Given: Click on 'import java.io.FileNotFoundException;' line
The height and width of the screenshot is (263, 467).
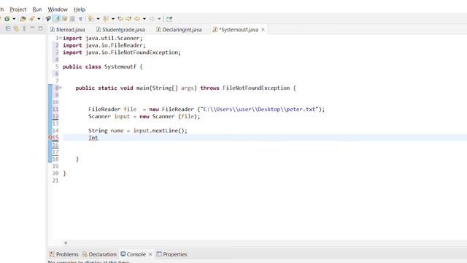Looking at the screenshot, I should tap(122, 53).
